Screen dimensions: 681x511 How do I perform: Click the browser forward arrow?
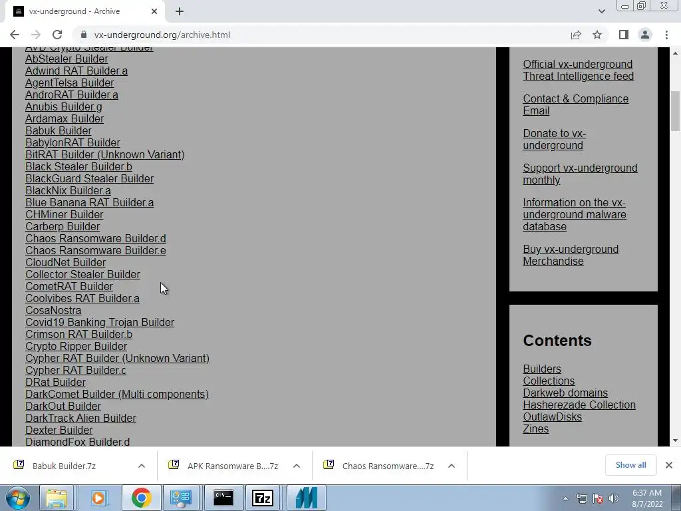tap(36, 35)
